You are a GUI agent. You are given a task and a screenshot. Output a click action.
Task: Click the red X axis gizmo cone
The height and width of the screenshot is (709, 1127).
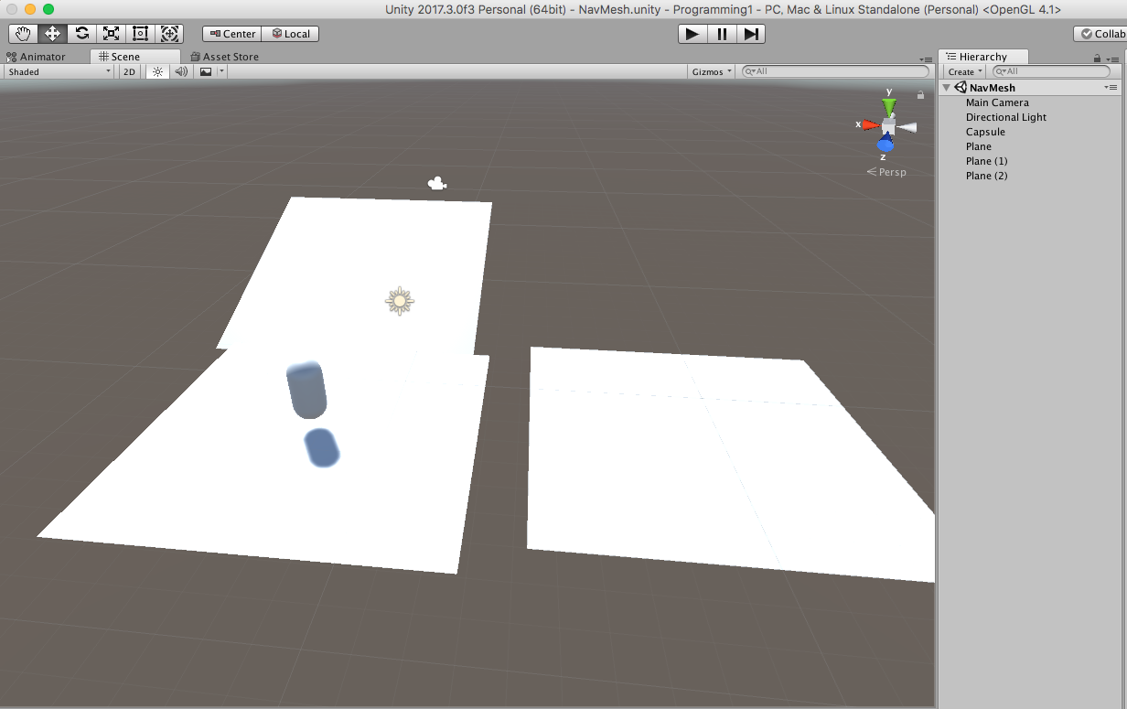[870, 124]
